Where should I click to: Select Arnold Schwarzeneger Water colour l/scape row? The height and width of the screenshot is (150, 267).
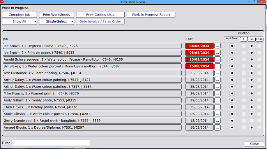(x=92, y=59)
